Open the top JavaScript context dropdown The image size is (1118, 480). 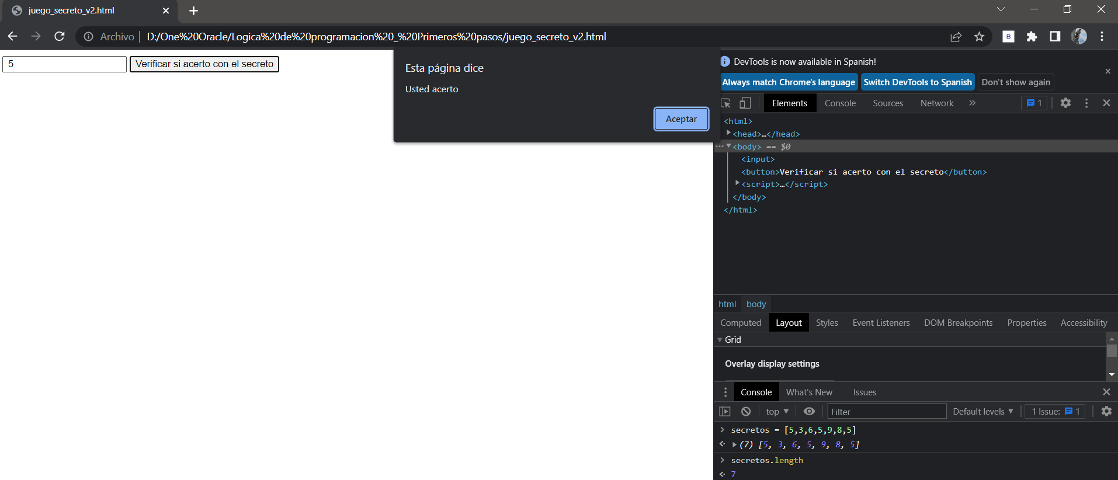(x=777, y=411)
